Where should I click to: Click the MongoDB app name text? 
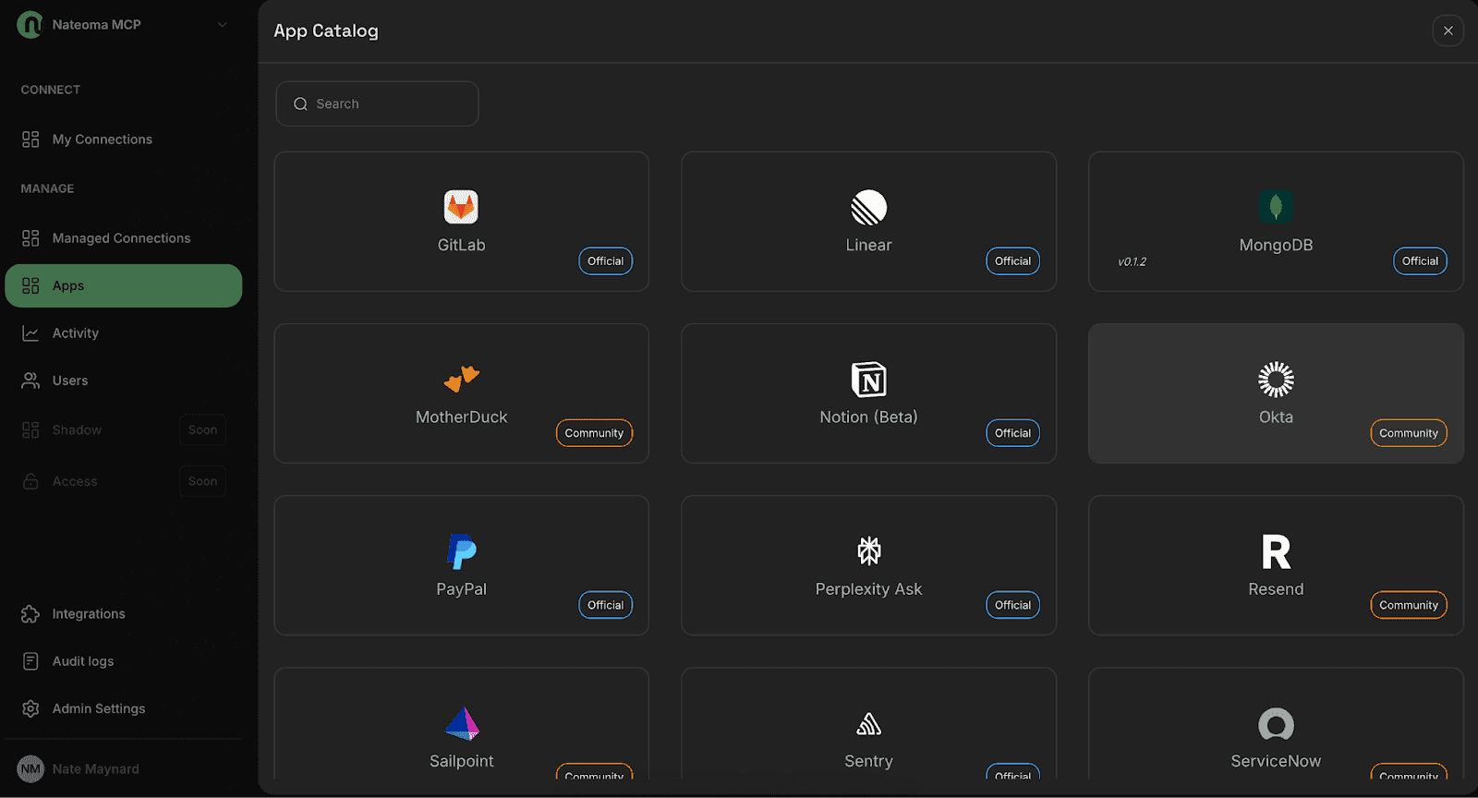coord(1276,245)
